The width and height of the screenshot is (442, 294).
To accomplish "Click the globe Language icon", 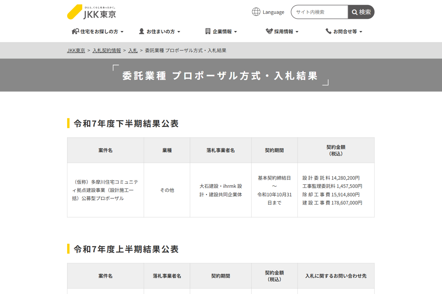I will [x=256, y=12].
